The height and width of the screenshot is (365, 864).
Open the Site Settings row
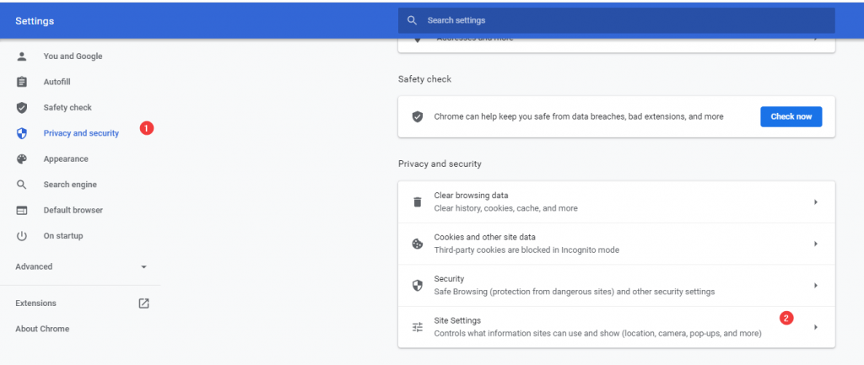point(617,327)
